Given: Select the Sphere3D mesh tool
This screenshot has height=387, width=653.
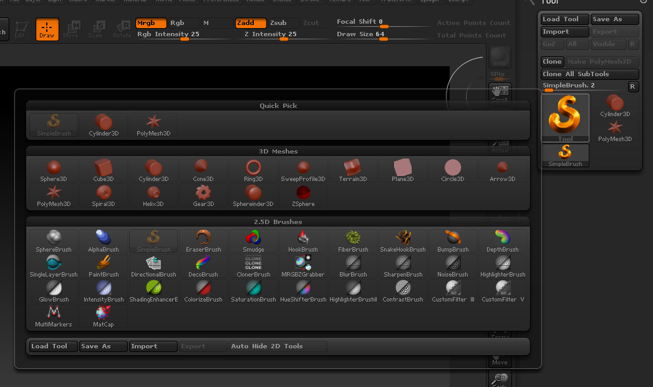Looking at the screenshot, I should tap(53, 171).
